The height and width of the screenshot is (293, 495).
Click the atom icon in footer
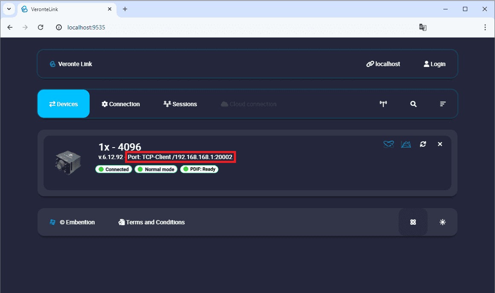(x=413, y=222)
